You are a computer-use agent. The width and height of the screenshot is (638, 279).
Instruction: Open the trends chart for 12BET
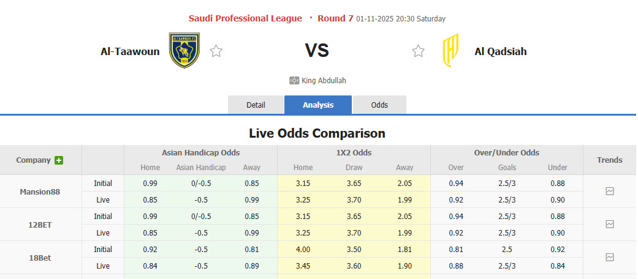pyautogui.click(x=609, y=224)
